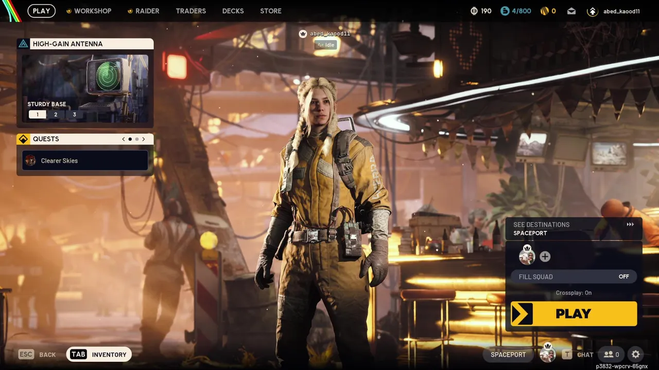This screenshot has width=659, height=370.
Task: Open the settings gear icon
Action: pyautogui.click(x=636, y=355)
